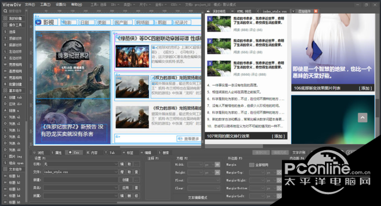Select the 区块 div component icon
Screen dimensions: 381x206
click(x=5, y=104)
